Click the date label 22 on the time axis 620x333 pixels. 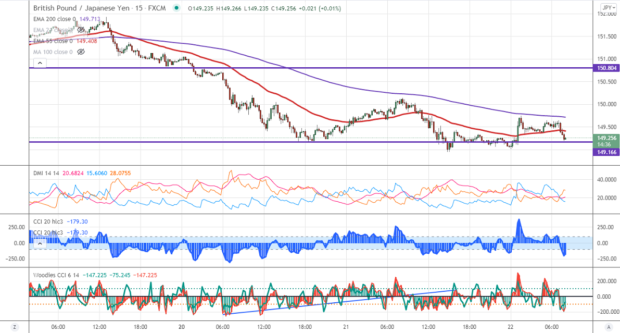point(511,327)
